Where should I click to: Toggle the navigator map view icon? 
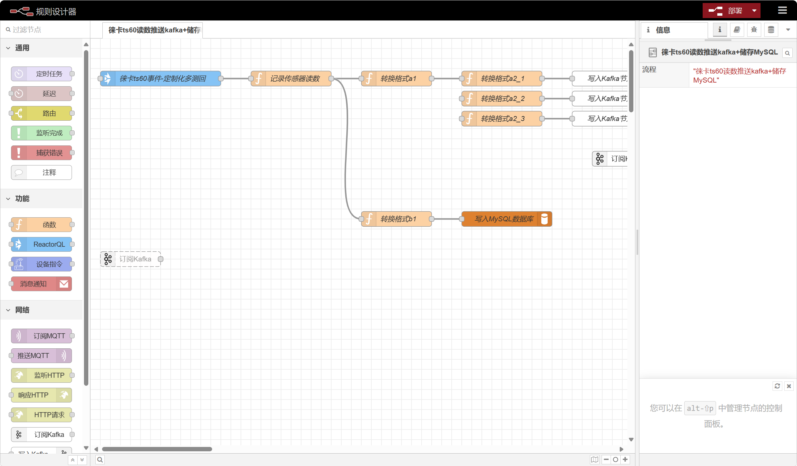[595, 460]
